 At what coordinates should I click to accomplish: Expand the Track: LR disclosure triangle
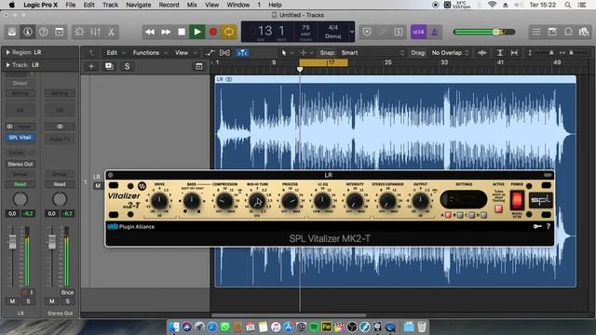(x=7, y=65)
